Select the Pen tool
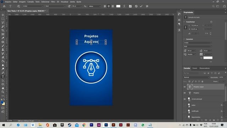The image size is (227, 128). point(3,73)
